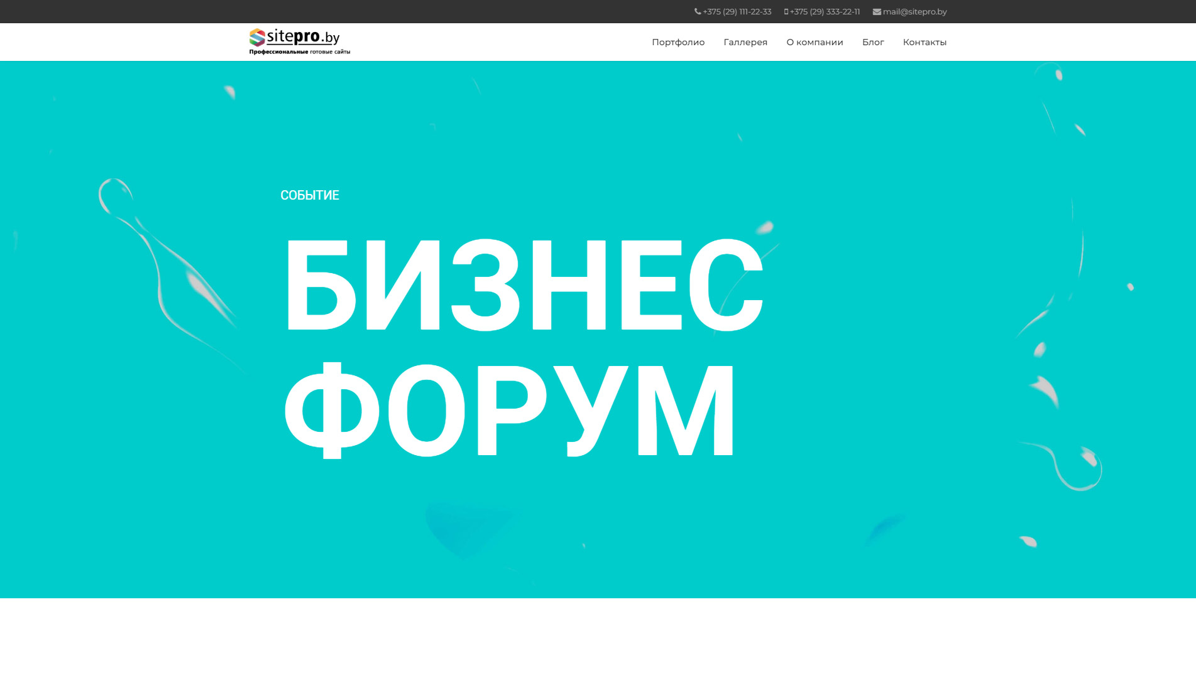Call the number +375 (29) 111-22-33
The image size is (1196, 678).
point(737,11)
